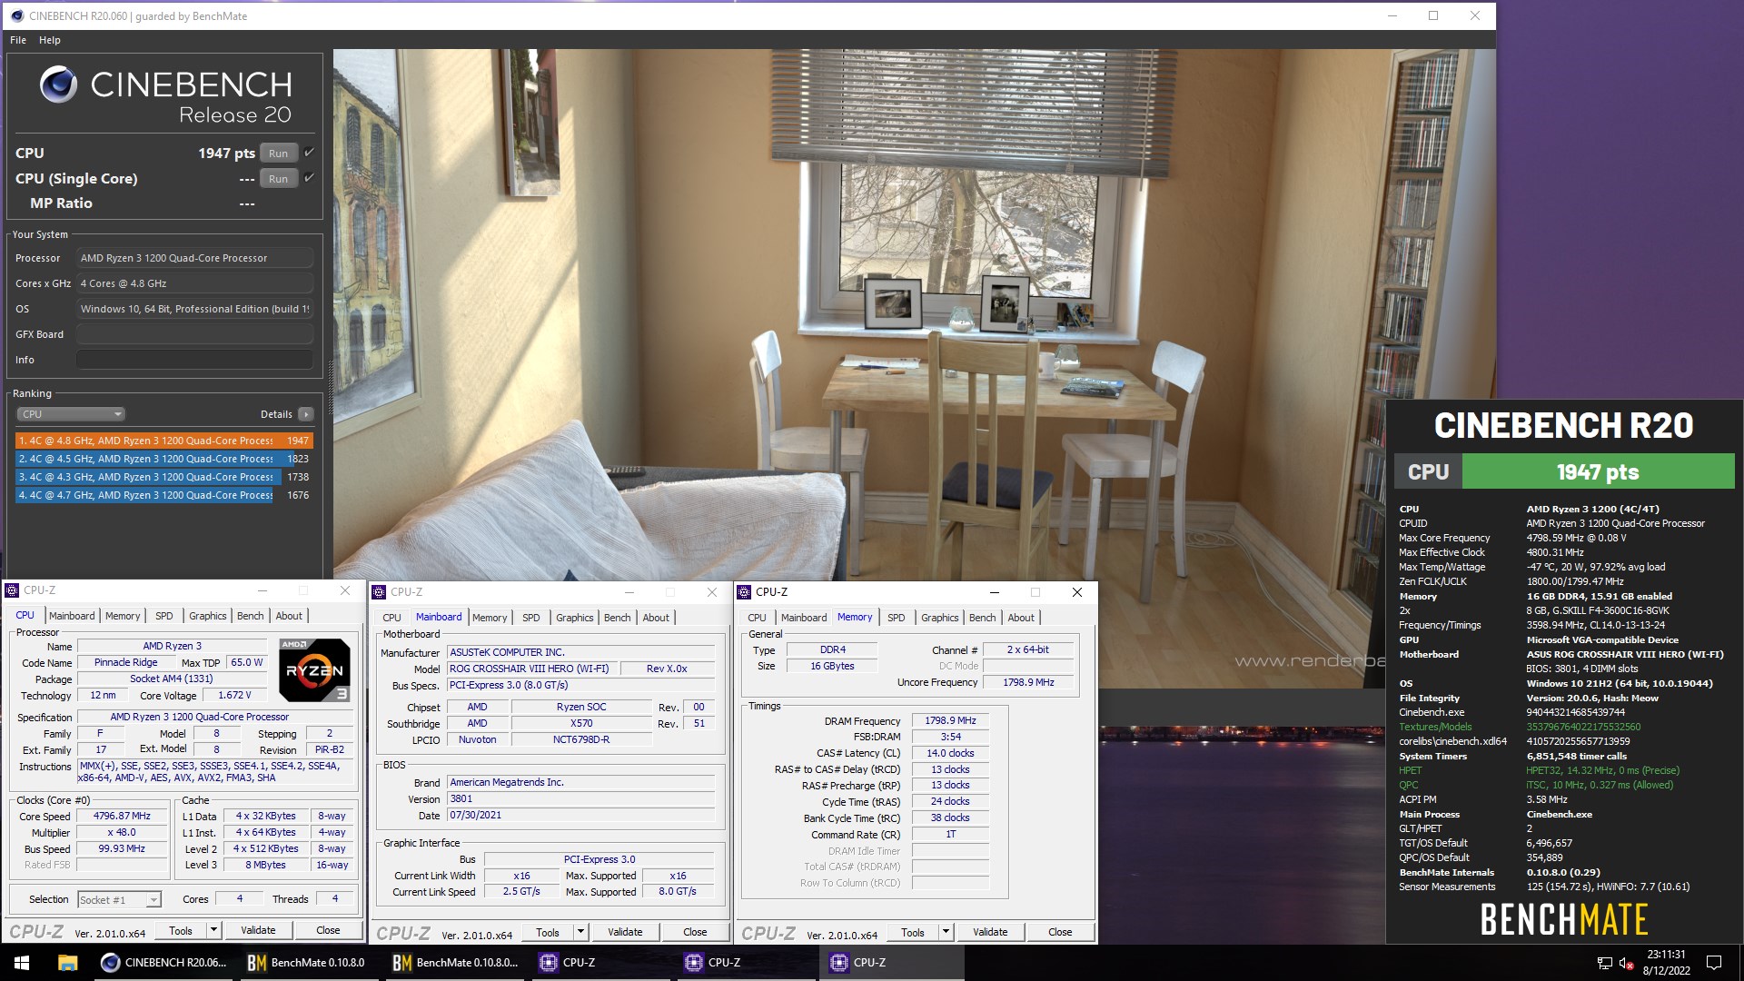Open second BenchMate 0.10.8.0 taskbar item

tap(455, 963)
